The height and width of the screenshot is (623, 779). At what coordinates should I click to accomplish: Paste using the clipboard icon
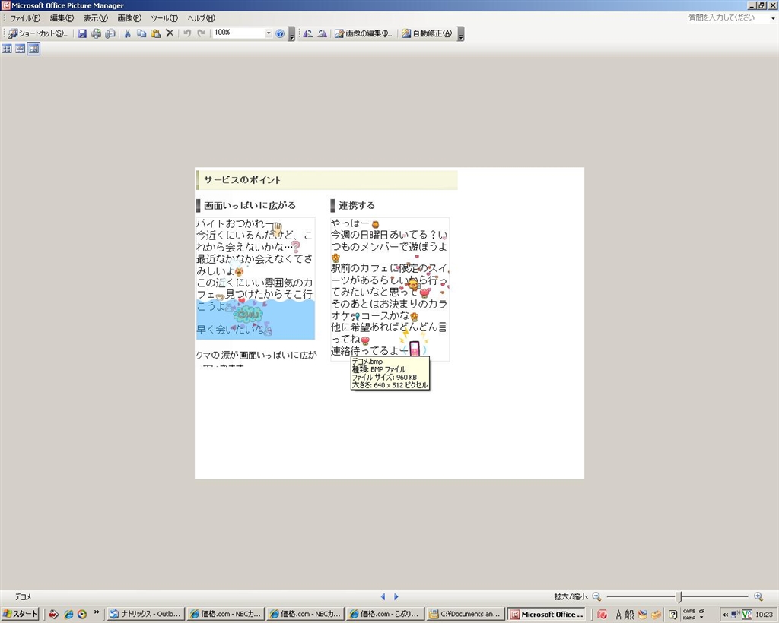pos(155,33)
